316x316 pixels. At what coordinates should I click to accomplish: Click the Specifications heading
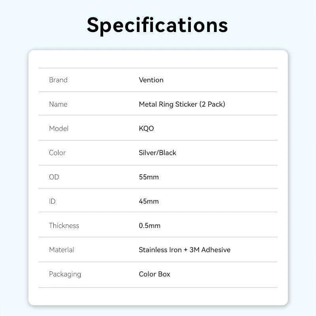(157, 24)
